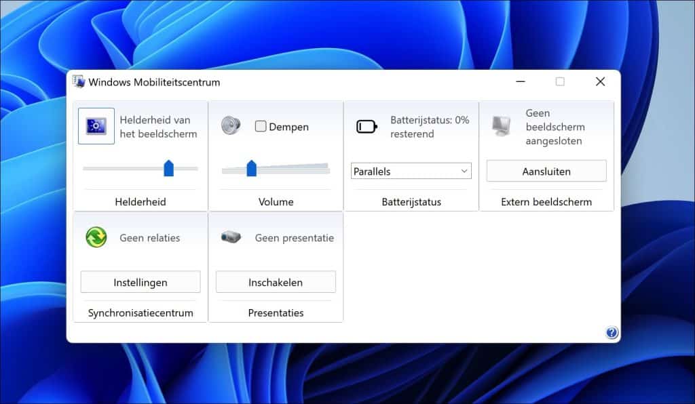The width and height of the screenshot is (695, 404).
Task: Click the 'Helderheid van het beeldscherm' text
Action: [x=158, y=127]
